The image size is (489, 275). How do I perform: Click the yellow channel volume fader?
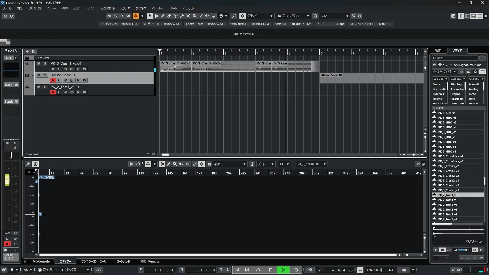tap(7, 180)
